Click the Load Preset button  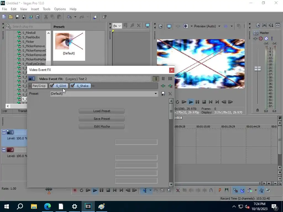[x=102, y=111]
